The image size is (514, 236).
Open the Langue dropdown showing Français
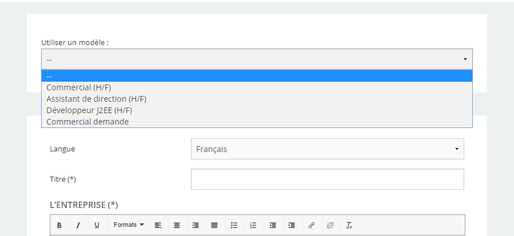click(x=328, y=149)
